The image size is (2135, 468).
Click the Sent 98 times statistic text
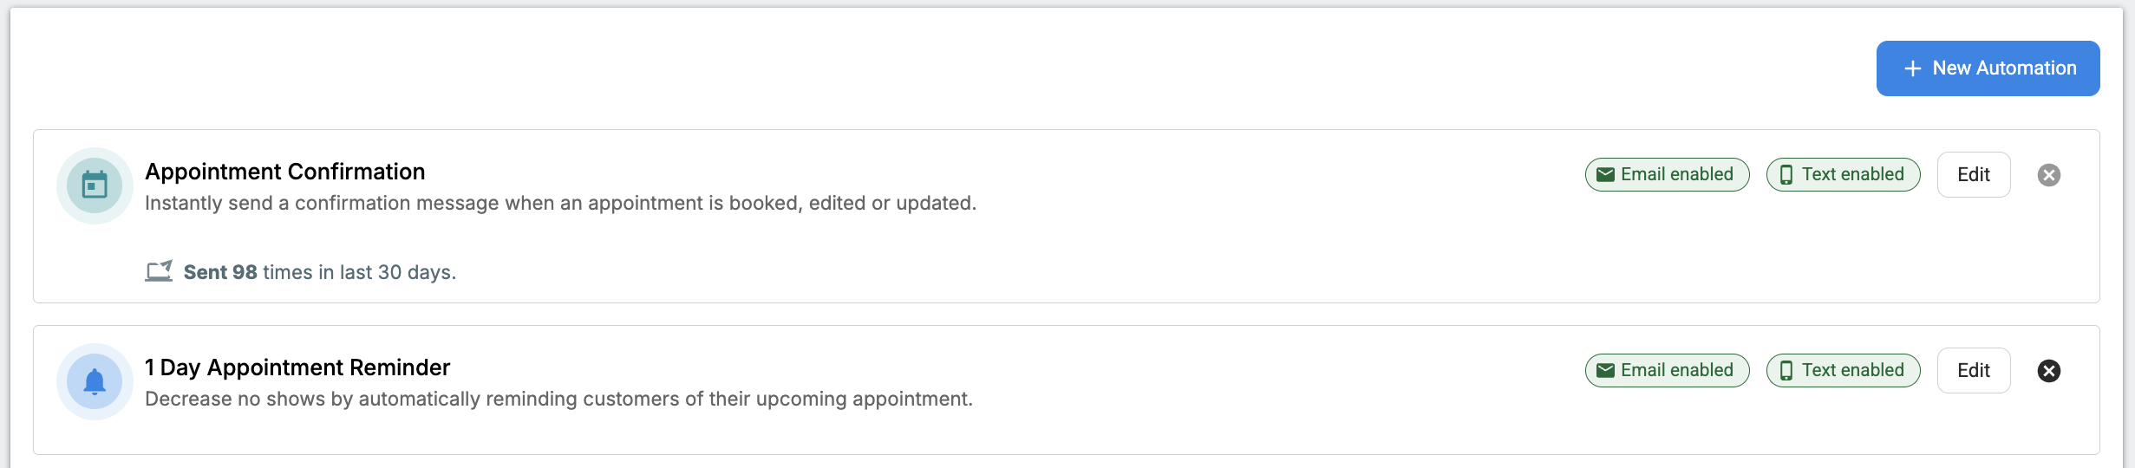click(320, 272)
